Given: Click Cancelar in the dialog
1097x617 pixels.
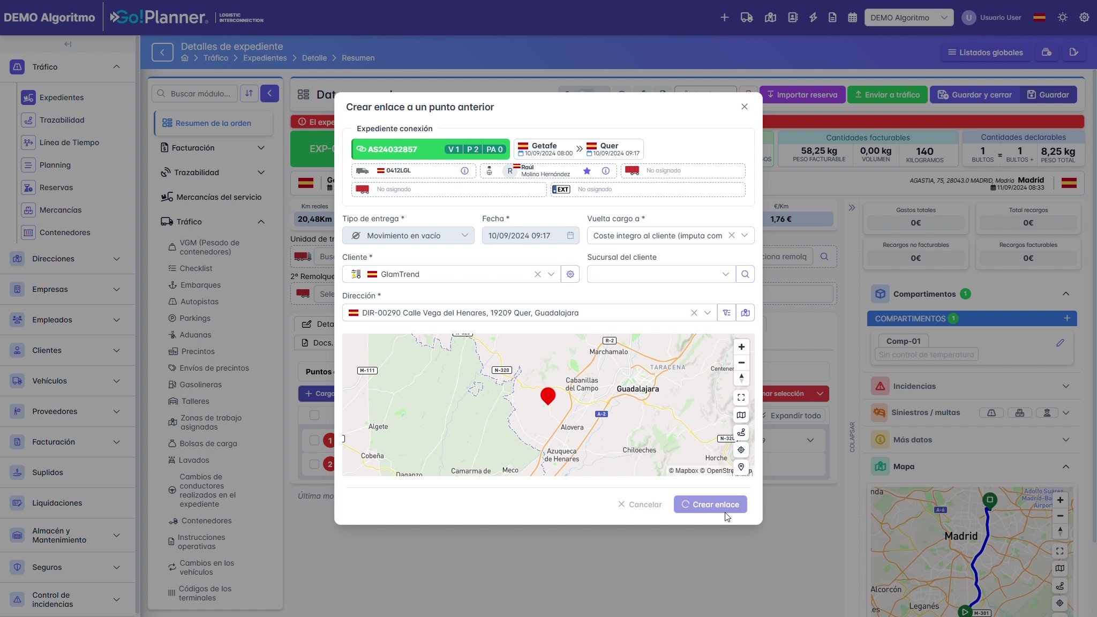Looking at the screenshot, I should pyautogui.click(x=640, y=505).
